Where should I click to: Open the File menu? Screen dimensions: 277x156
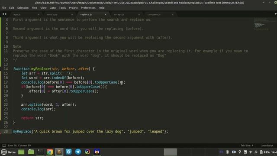coord(4,8)
